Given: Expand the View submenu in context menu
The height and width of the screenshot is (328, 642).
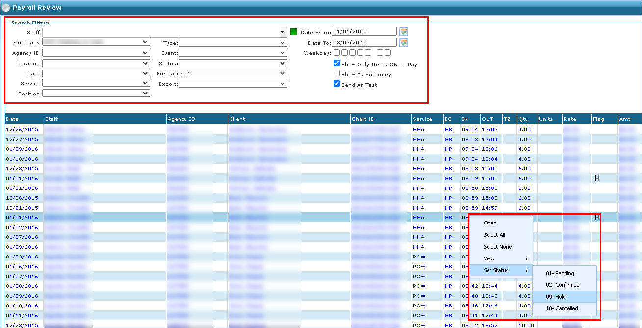Looking at the screenshot, I should (x=500, y=258).
